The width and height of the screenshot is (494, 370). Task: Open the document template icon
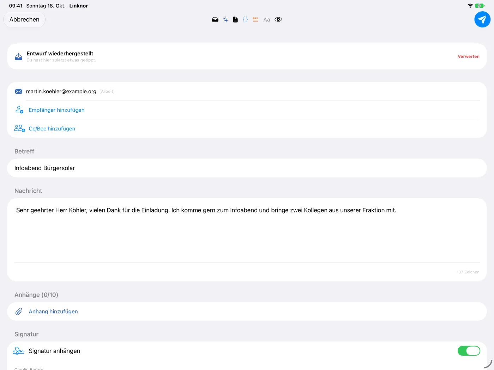[x=235, y=20]
